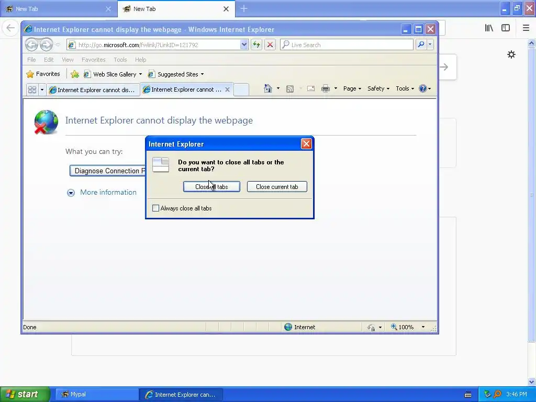Dismiss the Internet Explorer dialog with X
Screen dimensions: 536x402
306,144
